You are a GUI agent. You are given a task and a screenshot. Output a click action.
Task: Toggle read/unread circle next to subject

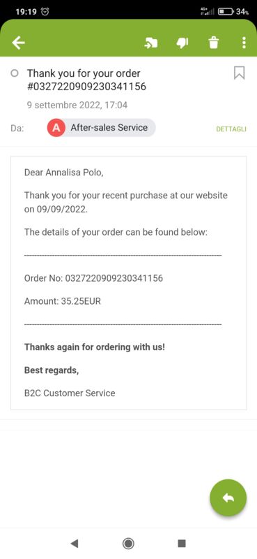click(15, 73)
